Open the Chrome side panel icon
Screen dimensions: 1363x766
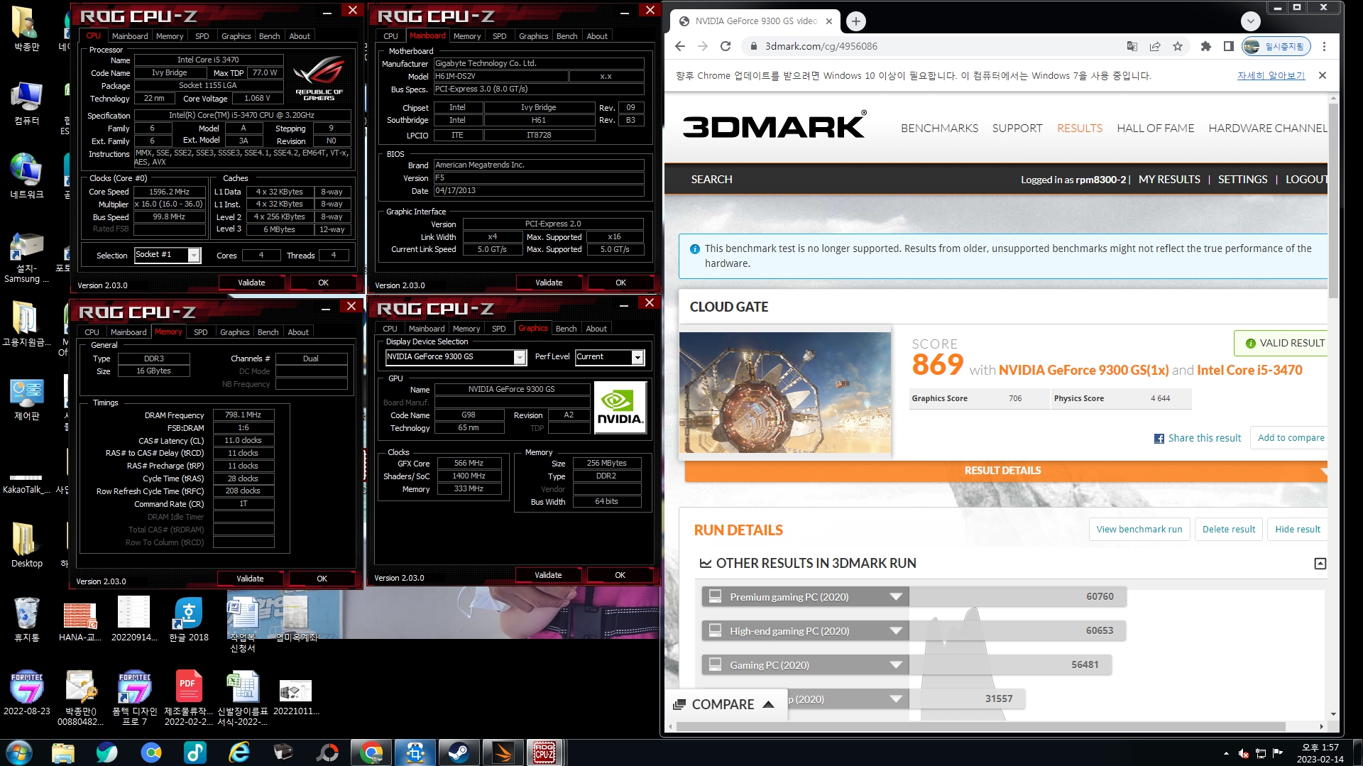tap(1228, 46)
